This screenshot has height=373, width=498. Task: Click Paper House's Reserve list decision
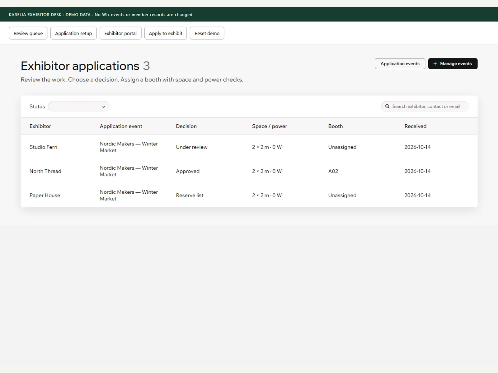point(190,195)
